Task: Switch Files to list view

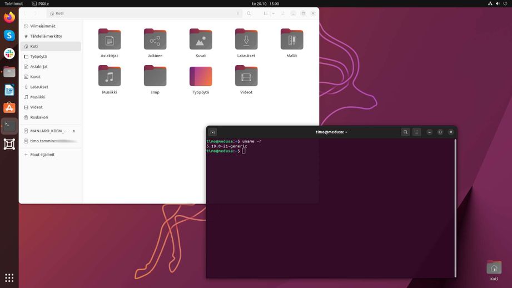Action: [x=266, y=13]
